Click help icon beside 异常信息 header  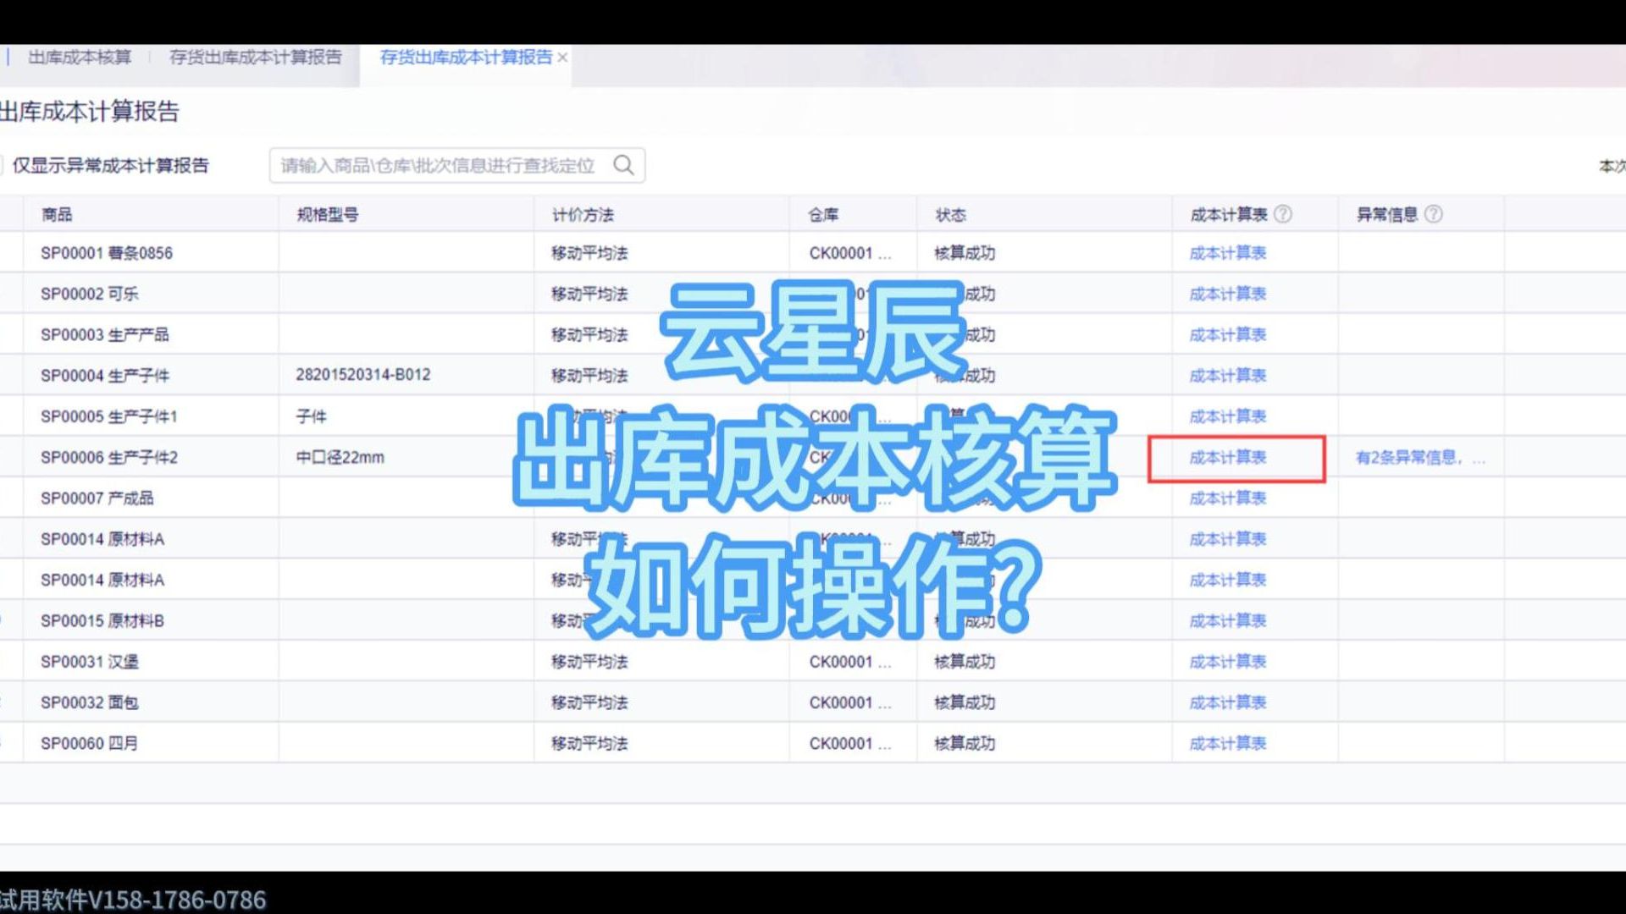[1433, 214]
